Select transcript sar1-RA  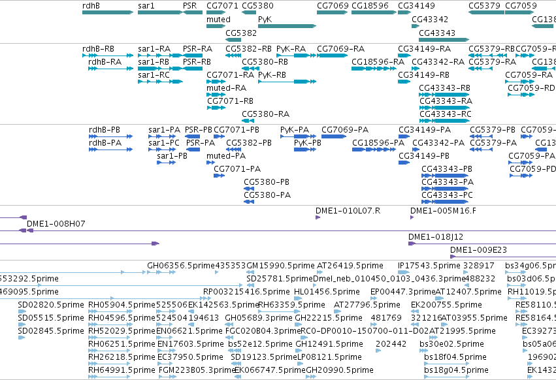coord(154,49)
